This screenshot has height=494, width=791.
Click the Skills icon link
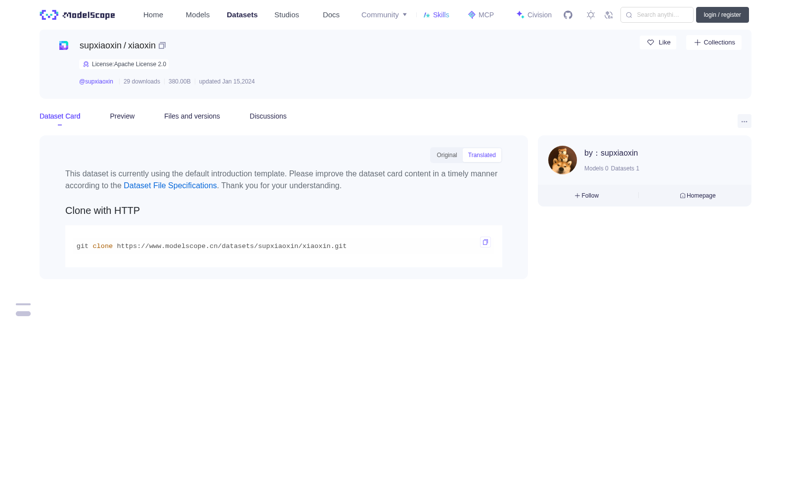pyautogui.click(x=437, y=15)
